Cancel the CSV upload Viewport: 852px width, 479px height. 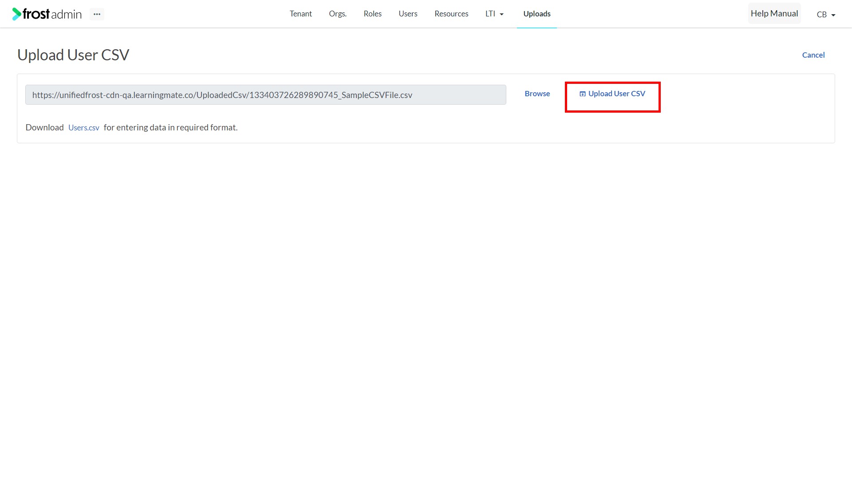click(x=813, y=55)
